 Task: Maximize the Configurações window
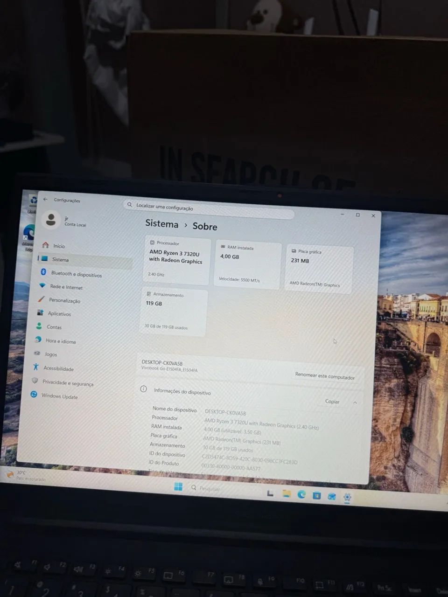coord(358,215)
